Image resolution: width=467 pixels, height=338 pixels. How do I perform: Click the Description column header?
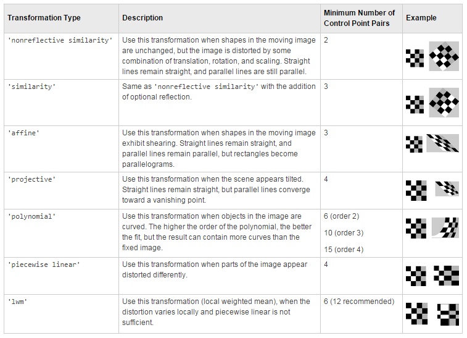(x=143, y=18)
